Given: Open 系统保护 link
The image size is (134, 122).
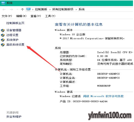Looking at the screenshot, I should tap(12, 40).
